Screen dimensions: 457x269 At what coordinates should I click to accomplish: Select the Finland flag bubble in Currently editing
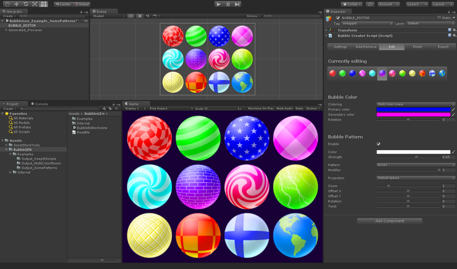(432, 73)
